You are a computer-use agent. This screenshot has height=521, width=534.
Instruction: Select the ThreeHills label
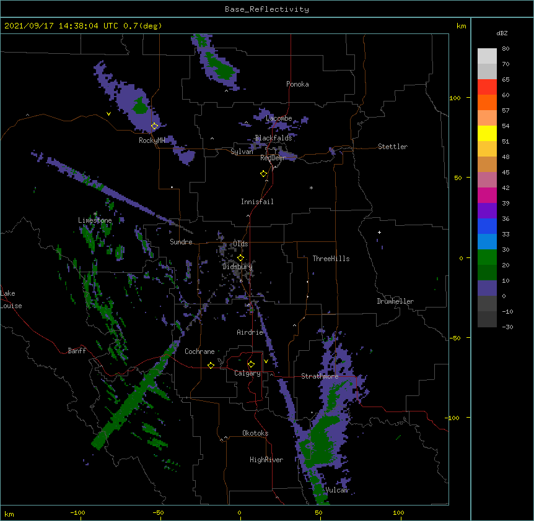point(331,259)
